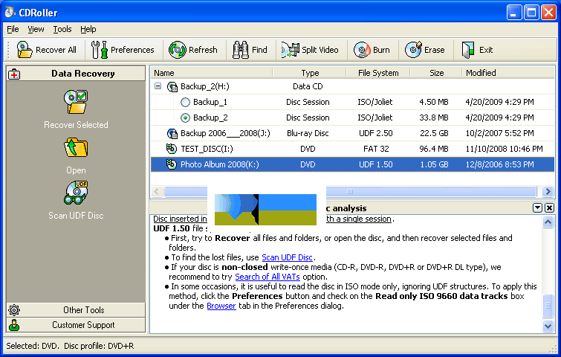Collapse the Backup_2(H:) tree node
This screenshot has width=561, height=357.
pyautogui.click(x=158, y=86)
